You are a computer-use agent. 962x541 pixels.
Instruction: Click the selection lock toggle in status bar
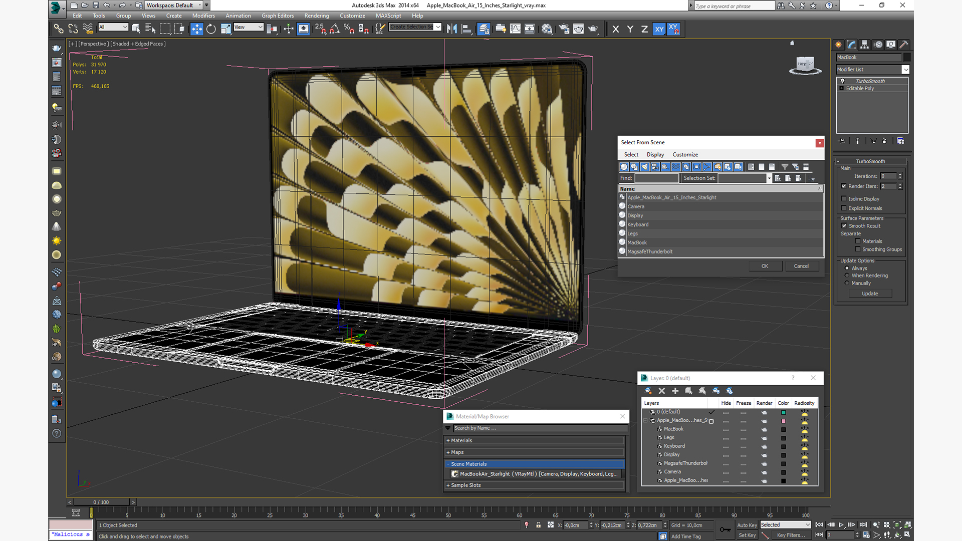coord(539,525)
